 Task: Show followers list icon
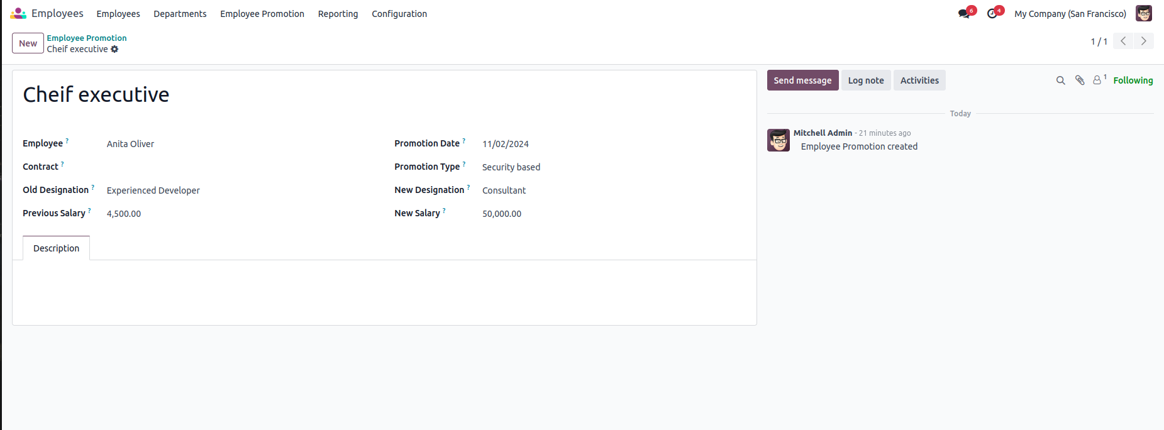pyautogui.click(x=1097, y=80)
